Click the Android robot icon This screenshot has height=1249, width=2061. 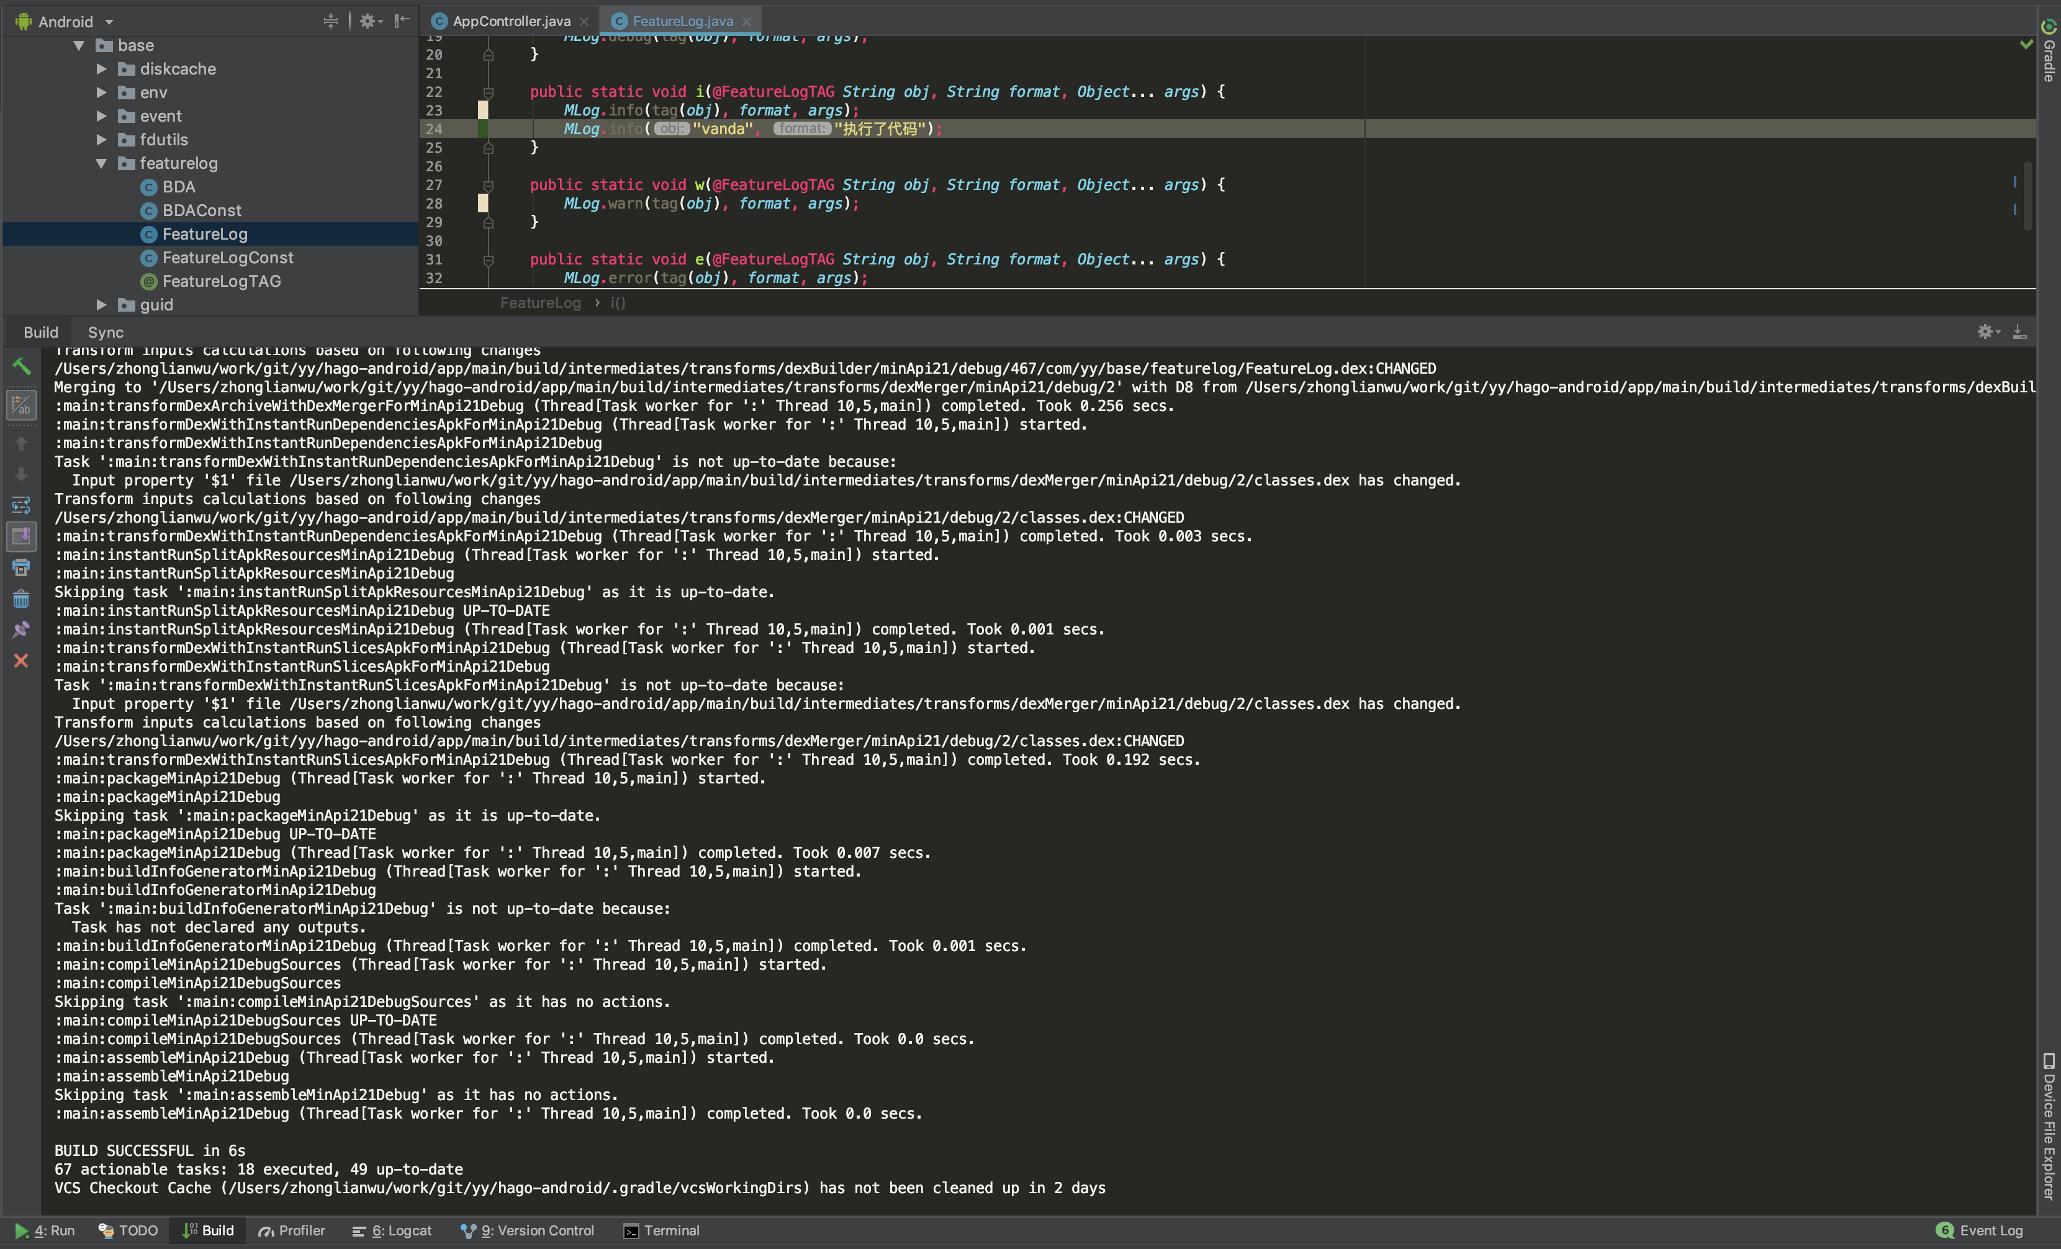[x=22, y=21]
